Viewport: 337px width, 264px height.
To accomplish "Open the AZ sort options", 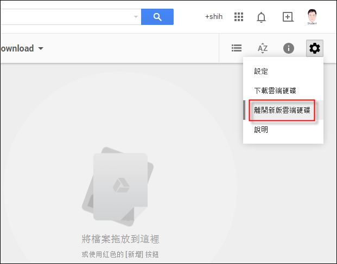I will (x=263, y=48).
